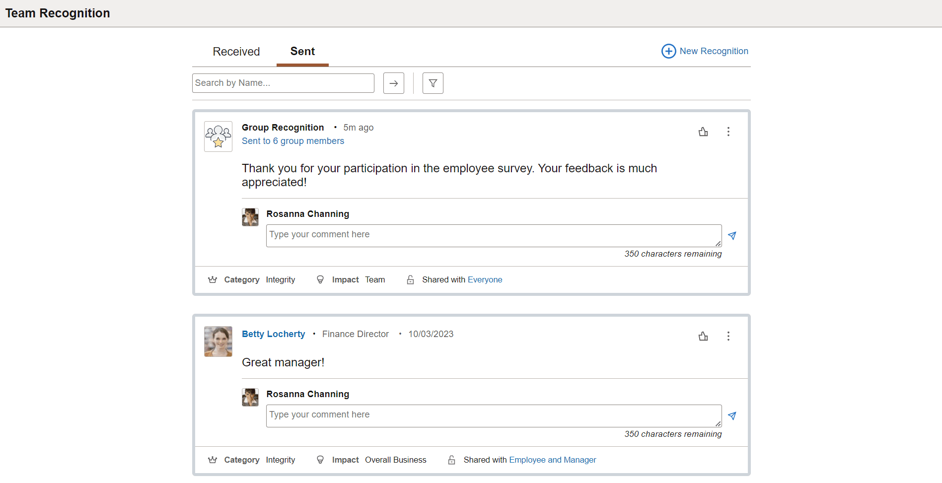
Task: Open the Group Recognition options menu
Action: pos(728,132)
